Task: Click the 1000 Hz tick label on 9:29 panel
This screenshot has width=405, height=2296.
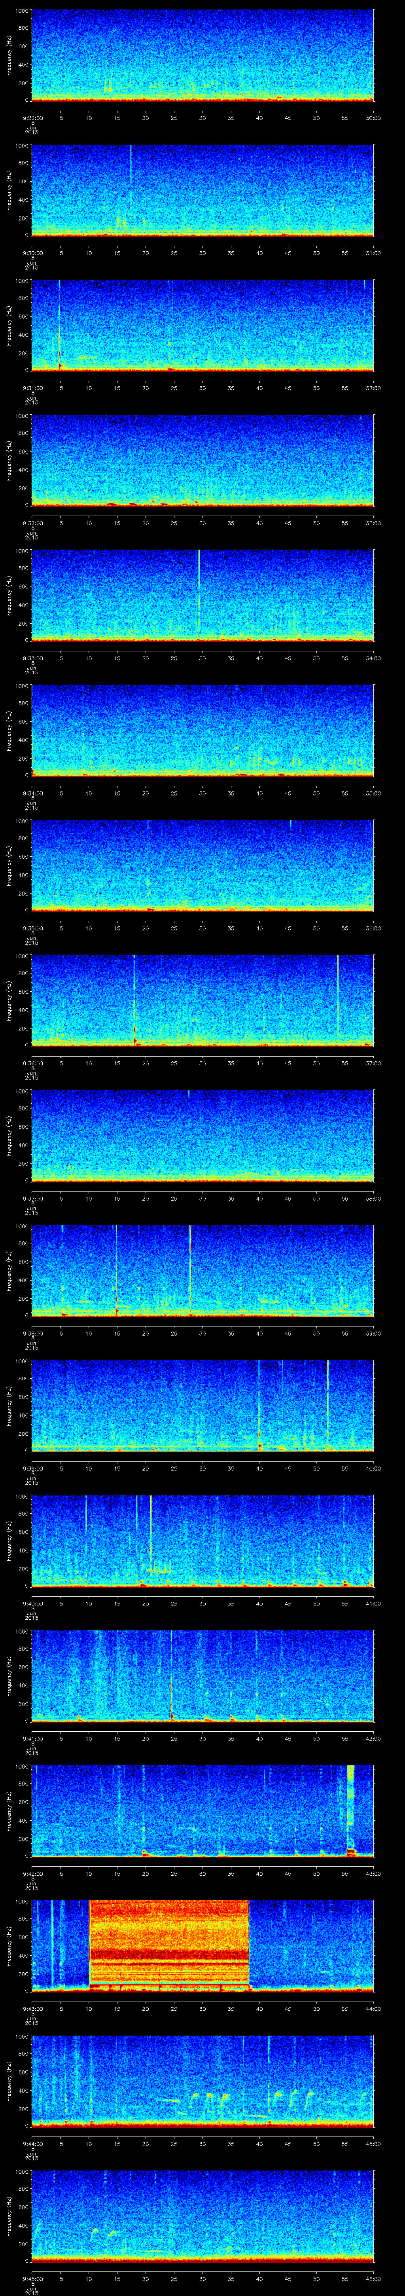Action: pos(21,11)
